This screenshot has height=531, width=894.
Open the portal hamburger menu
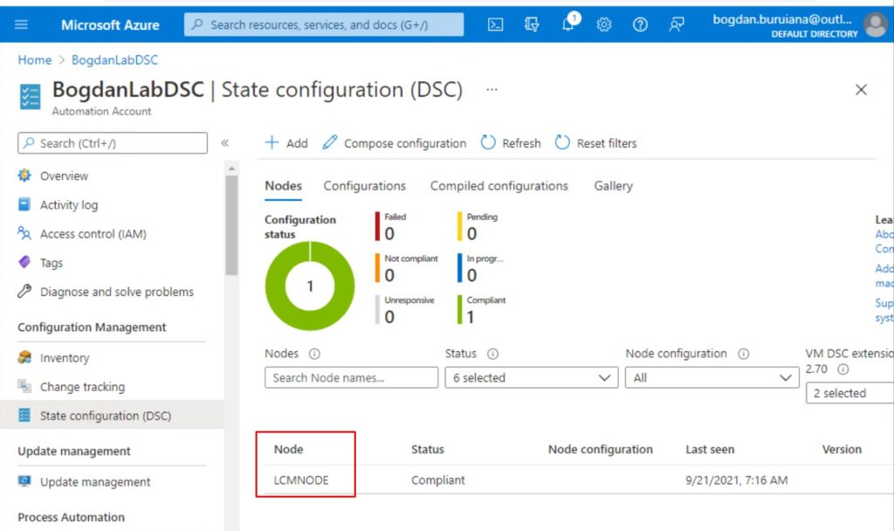tap(21, 24)
